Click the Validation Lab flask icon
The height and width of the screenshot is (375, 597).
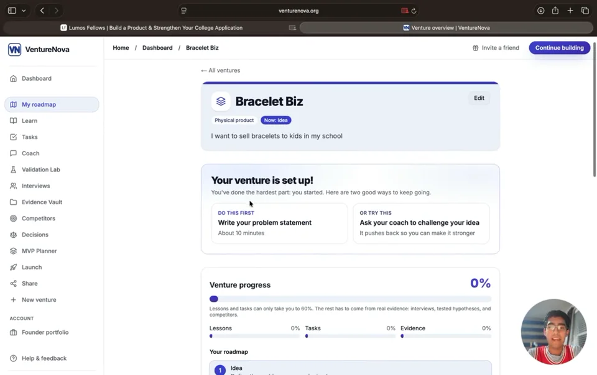coord(13,170)
